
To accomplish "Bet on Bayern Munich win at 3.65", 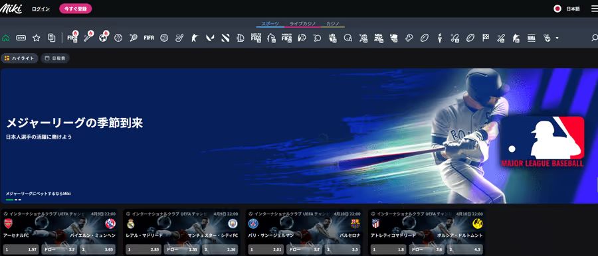I will (x=98, y=250).
